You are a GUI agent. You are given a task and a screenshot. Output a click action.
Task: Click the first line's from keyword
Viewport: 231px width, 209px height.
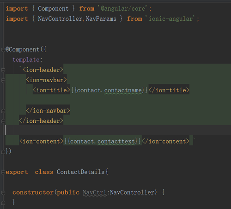[87, 9]
